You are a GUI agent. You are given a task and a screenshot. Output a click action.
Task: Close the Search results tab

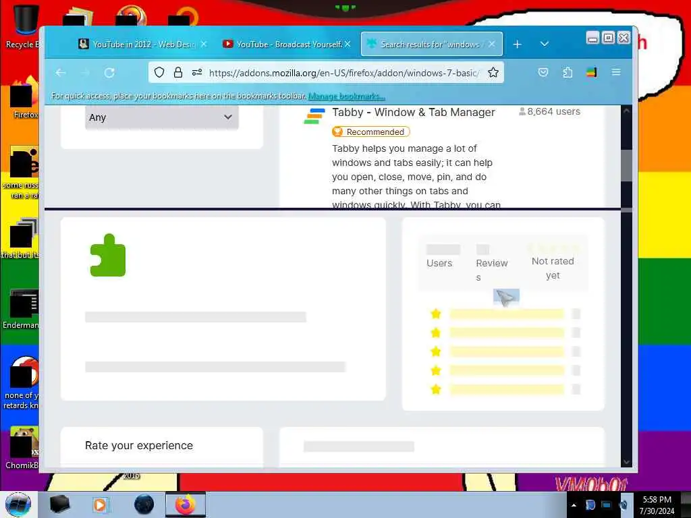(x=492, y=45)
